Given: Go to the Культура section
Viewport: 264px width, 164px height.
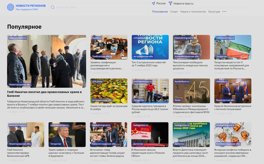Looking at the screenshot, I should pyautogui.click(x=214, y=12).
